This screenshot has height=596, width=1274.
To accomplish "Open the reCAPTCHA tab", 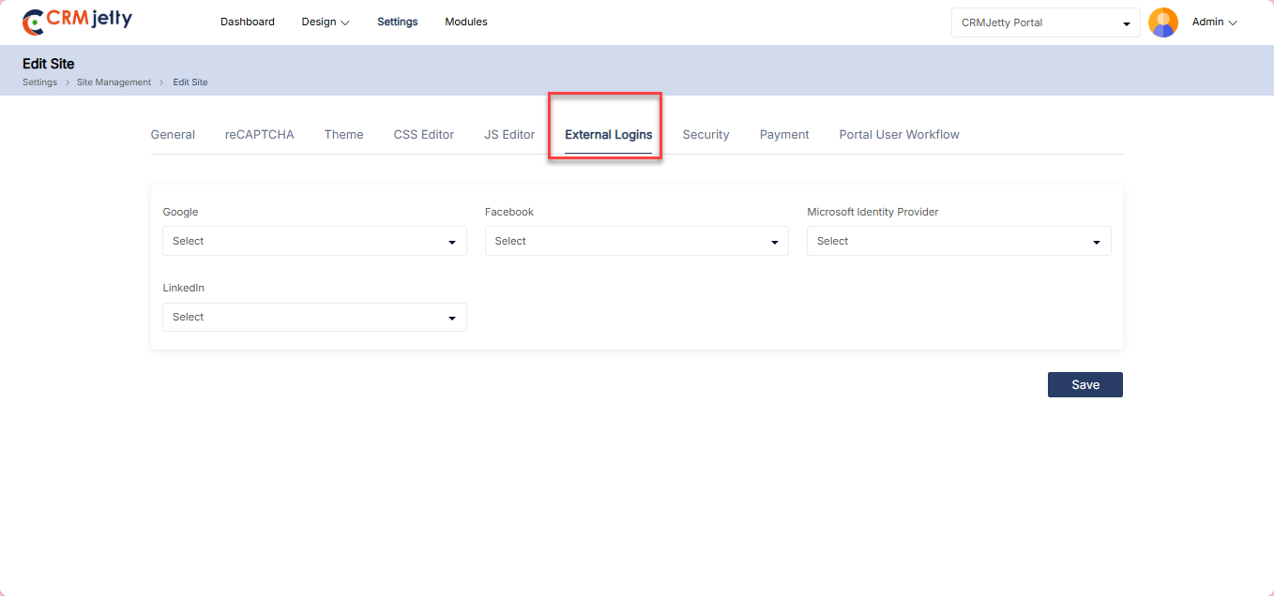I will tap(259, 135).
